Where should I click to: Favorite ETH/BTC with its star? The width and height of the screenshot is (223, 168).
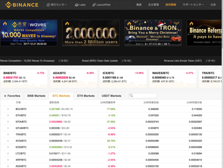[x=8, y=115]
